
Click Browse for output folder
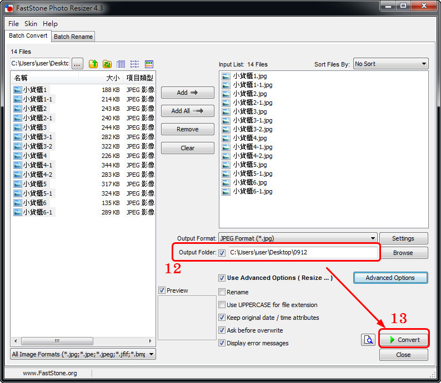coord(404,253)
